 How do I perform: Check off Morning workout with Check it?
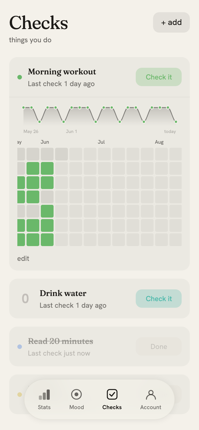click(x=159, y=77)
